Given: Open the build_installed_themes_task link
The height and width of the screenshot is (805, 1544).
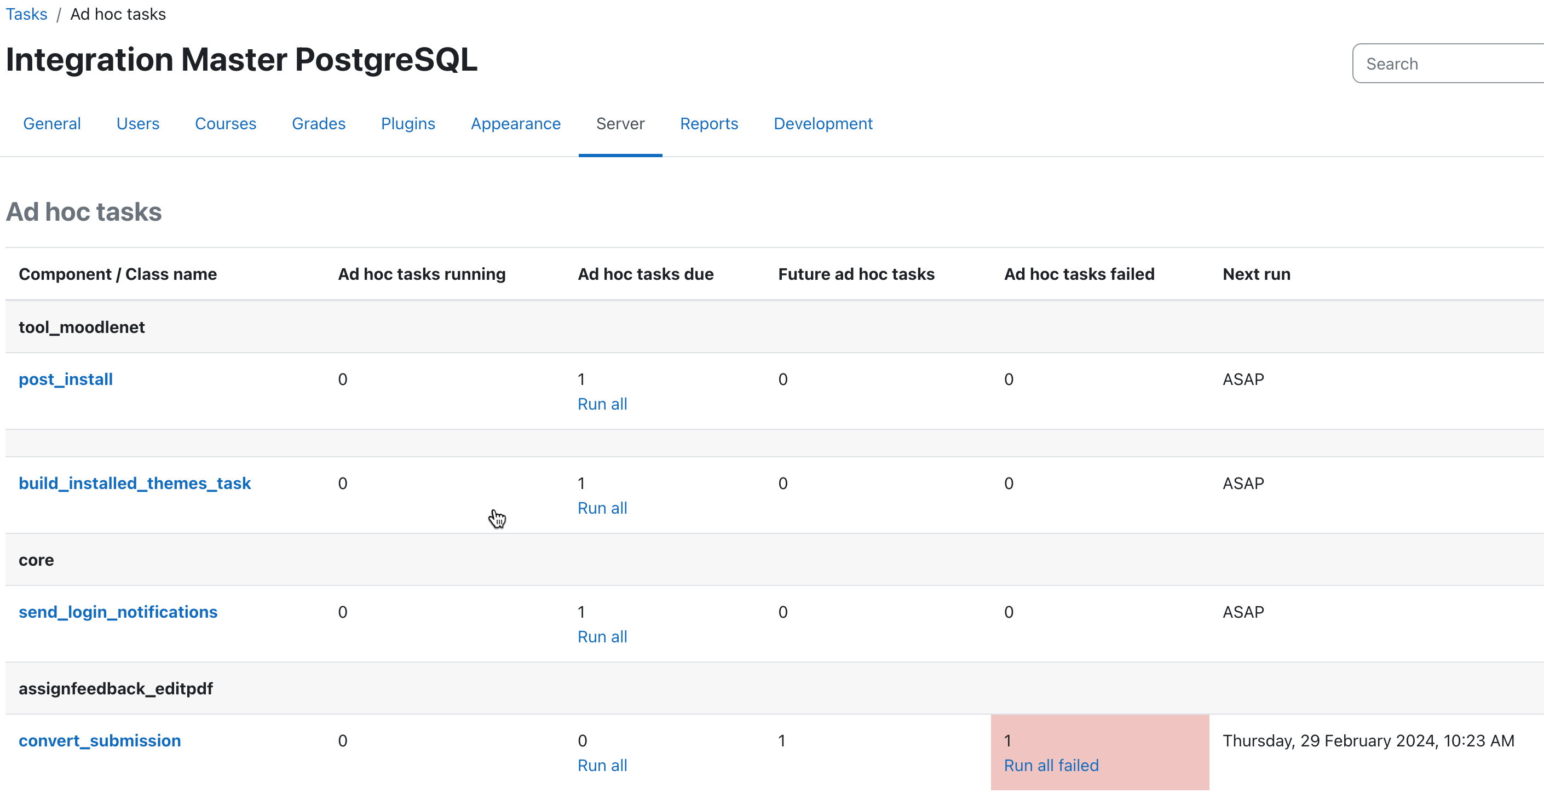Looking at the screenshot, I should (134, 483).
